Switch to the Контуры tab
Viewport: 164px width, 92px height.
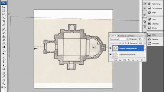coord(130,36)
